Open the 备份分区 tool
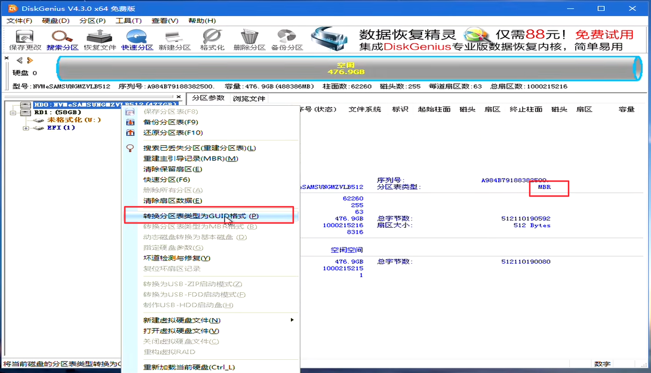This screenshot has width=651, height=373. 287,40
